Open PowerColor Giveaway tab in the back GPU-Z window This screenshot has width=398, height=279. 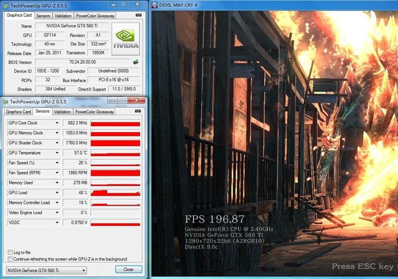[x=95, y=16]
